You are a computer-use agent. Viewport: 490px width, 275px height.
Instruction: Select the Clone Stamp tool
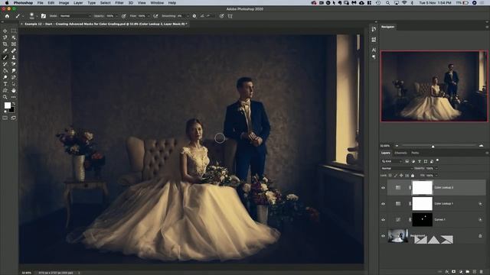tap(14, 57)
